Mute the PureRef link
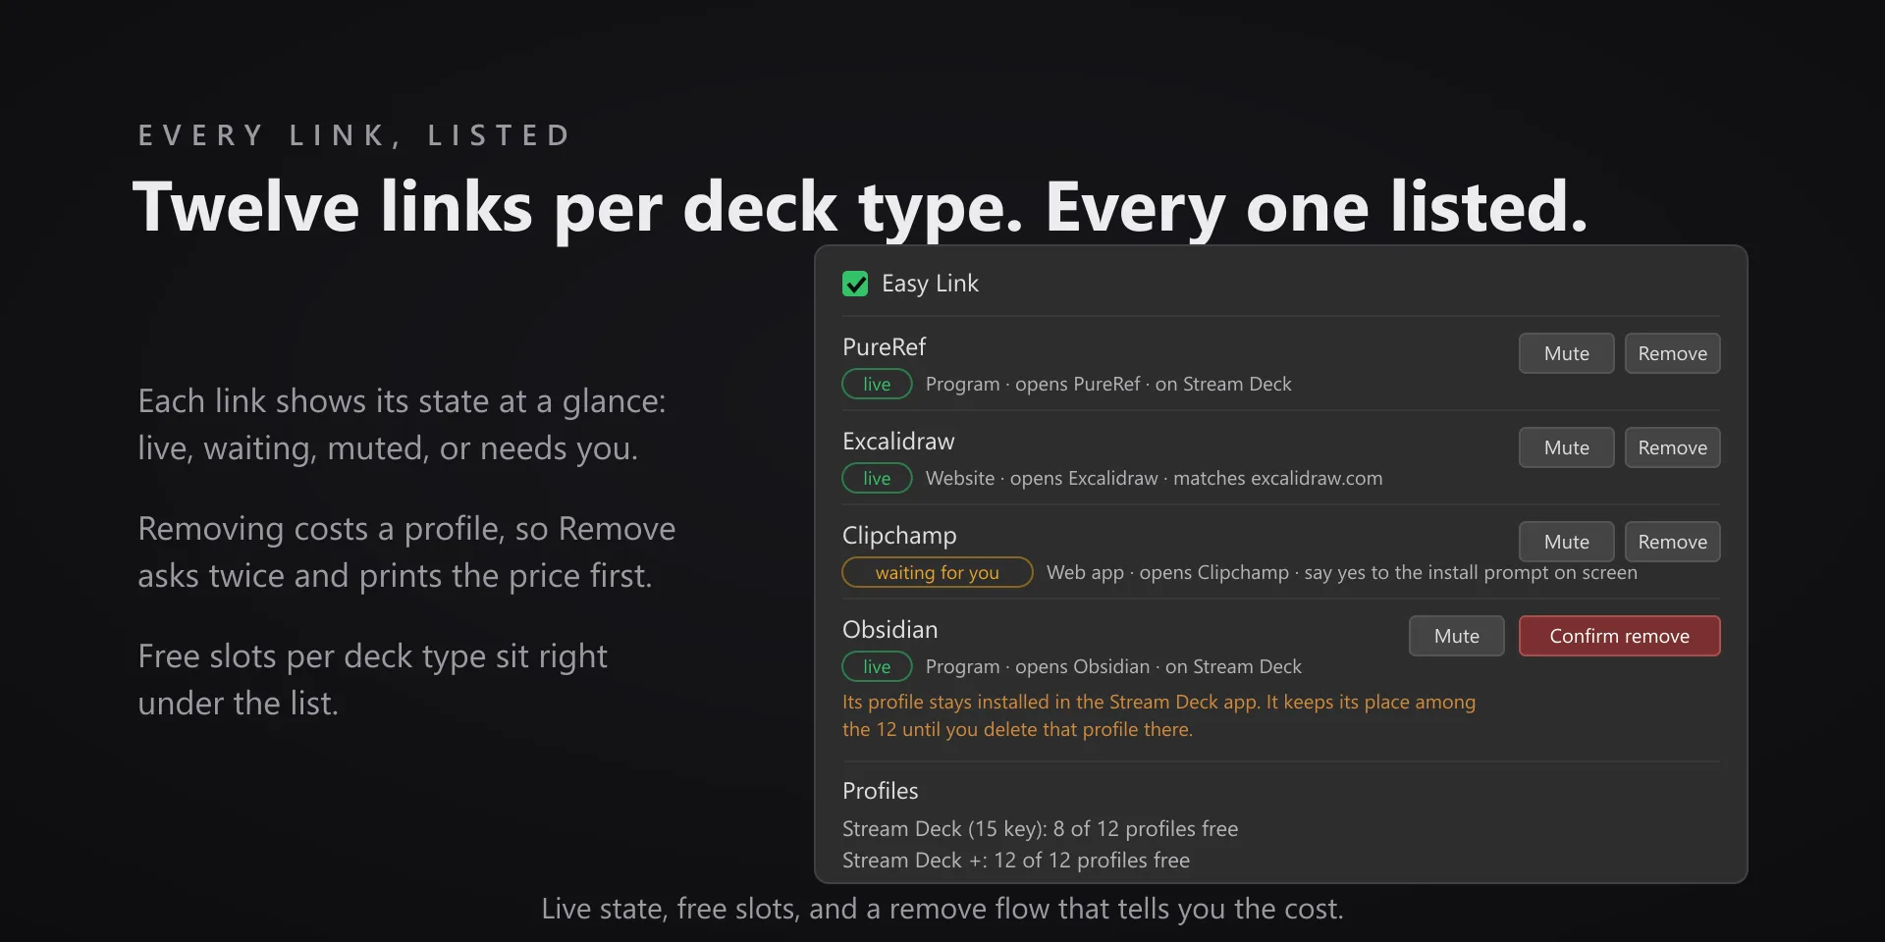The height and width of the screenshot is (942, 1885). tap(1566, 353)
